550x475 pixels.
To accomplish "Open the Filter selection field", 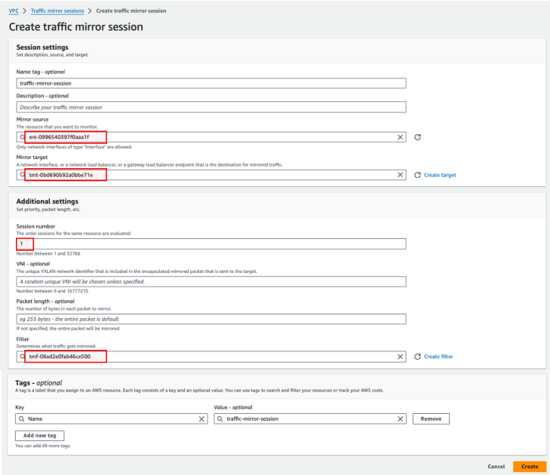I will [211, 357].
